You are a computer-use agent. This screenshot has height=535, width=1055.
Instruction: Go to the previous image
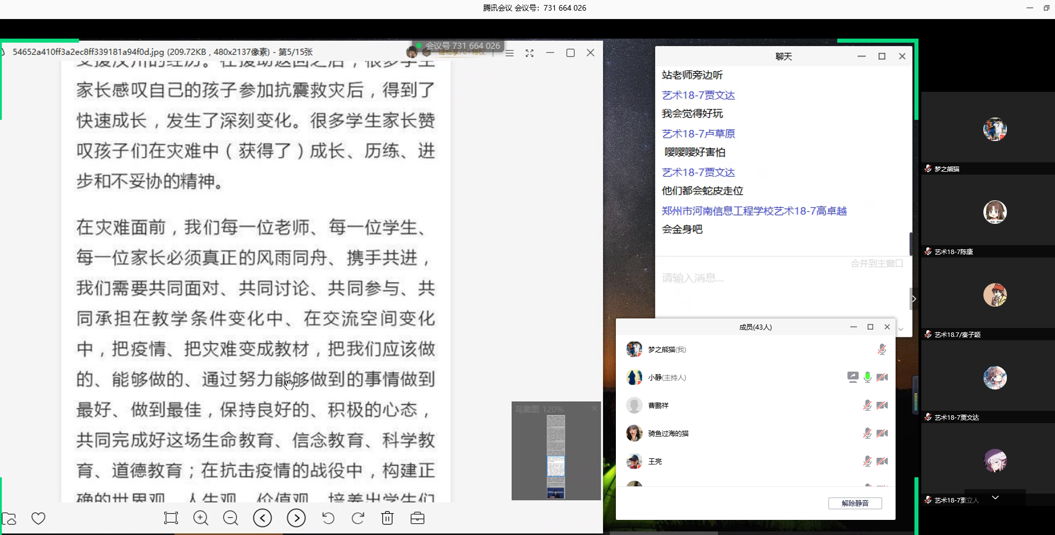262,518
